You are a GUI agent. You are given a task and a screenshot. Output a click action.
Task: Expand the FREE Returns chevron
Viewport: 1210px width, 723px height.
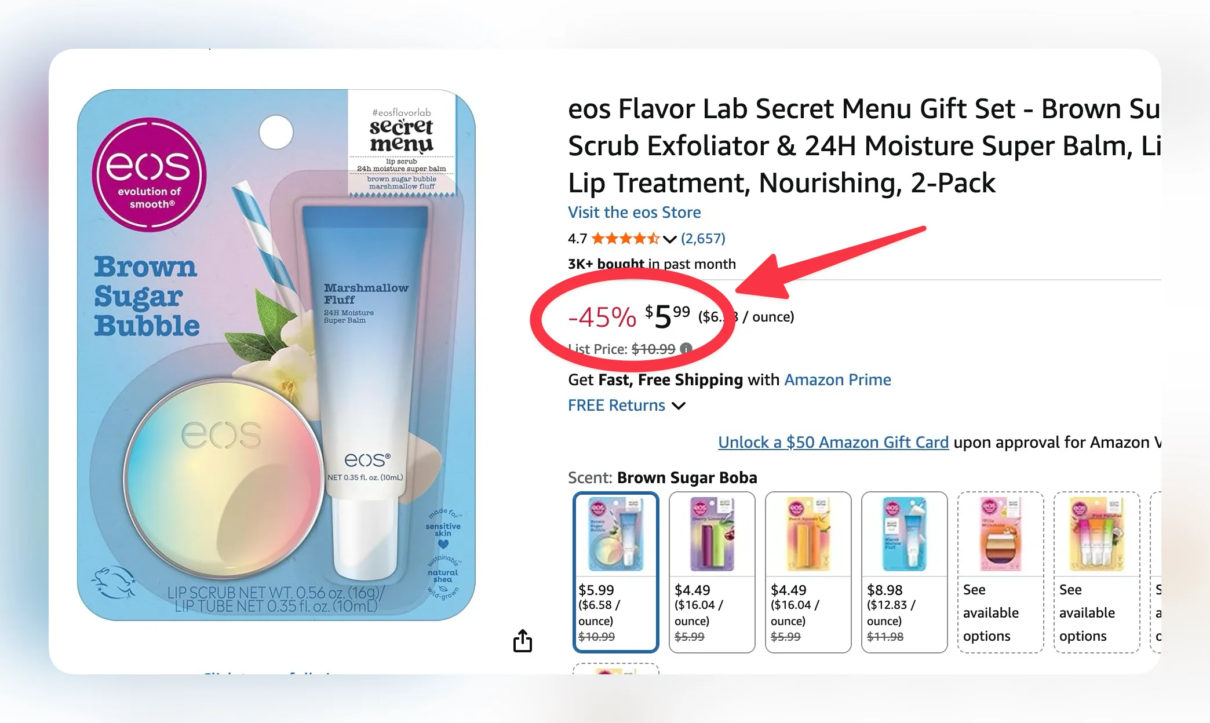(x=679, y=406)
